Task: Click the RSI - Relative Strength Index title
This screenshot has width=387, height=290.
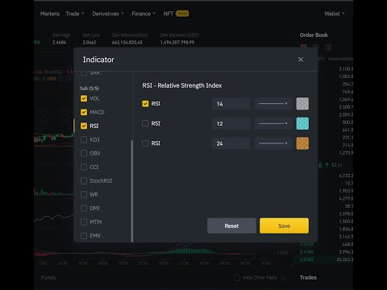Action: tap(182, 85)
